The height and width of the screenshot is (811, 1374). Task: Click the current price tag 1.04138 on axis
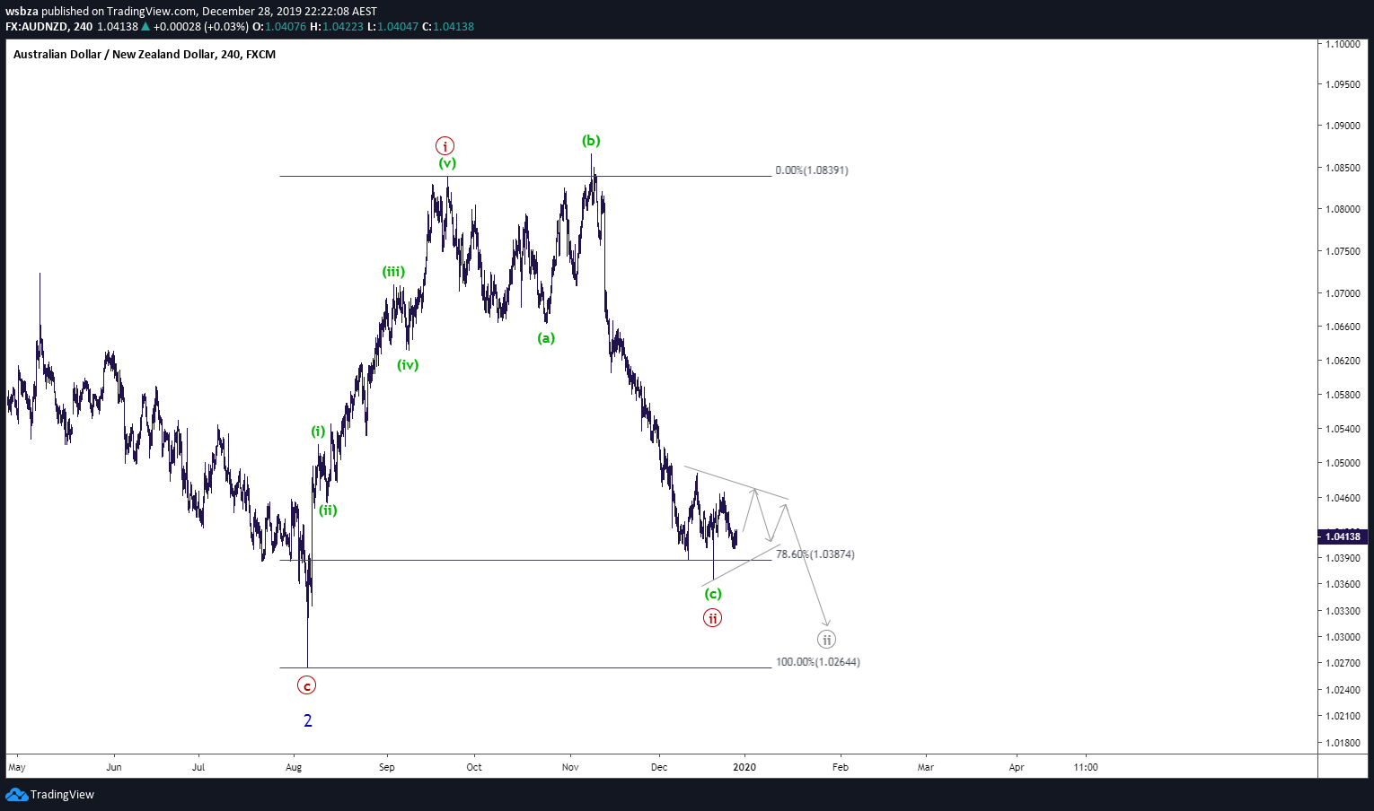coord(1343,536)
